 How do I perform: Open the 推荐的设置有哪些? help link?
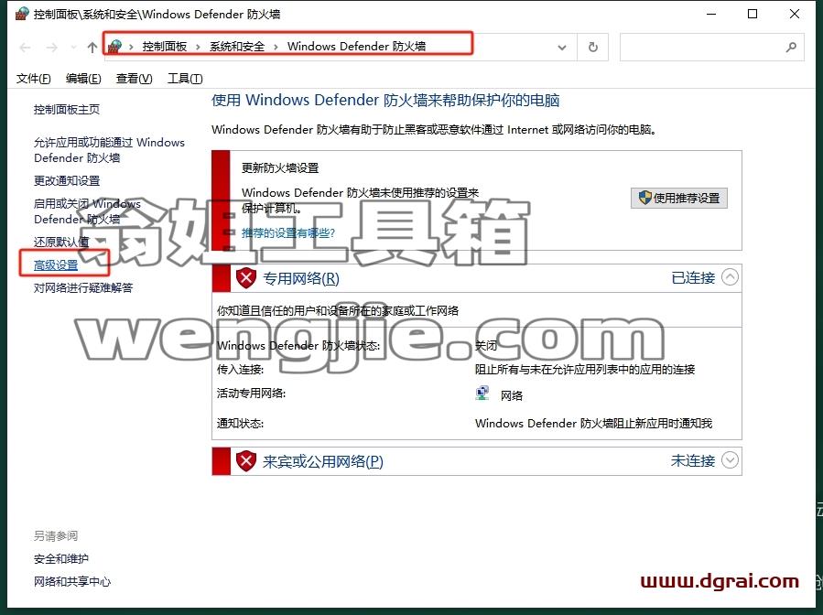288,233
